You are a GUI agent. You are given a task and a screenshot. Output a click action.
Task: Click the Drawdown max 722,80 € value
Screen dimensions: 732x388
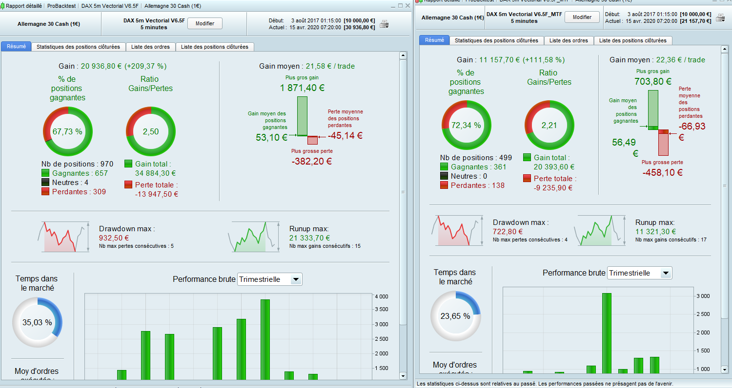[x=508, y=232]
